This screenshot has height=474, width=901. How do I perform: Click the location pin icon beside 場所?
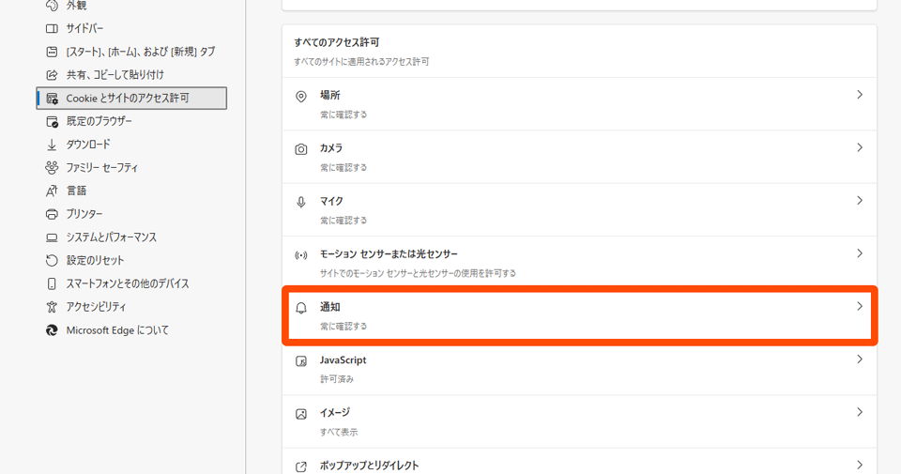click(x=301, y=97)
